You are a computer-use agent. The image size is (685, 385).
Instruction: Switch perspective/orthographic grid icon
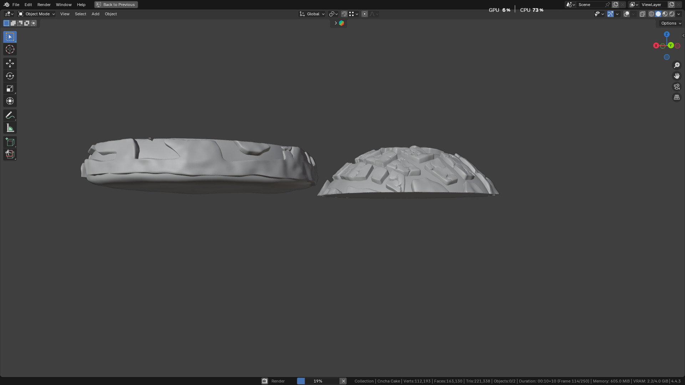pos(677,97)
